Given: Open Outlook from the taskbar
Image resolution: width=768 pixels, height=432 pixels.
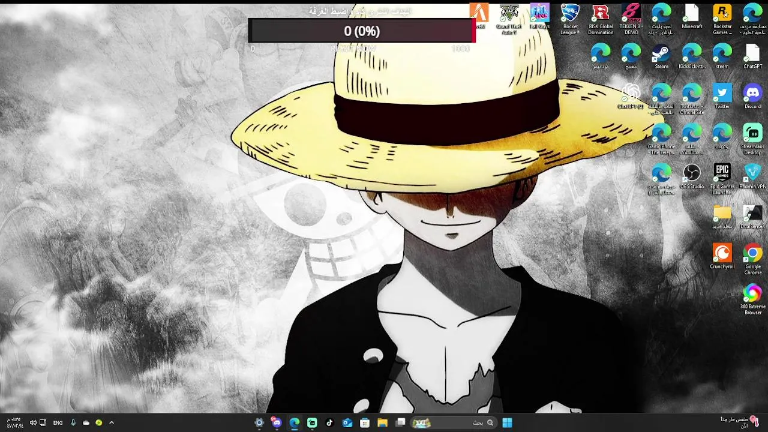Looking at the screenshot, I should [347, 422].
